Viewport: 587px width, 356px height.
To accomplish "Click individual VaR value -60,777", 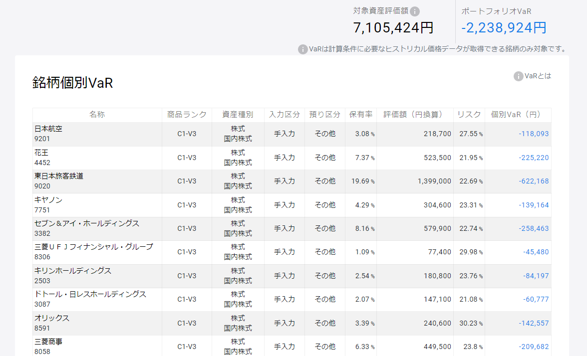I will 536,300.
